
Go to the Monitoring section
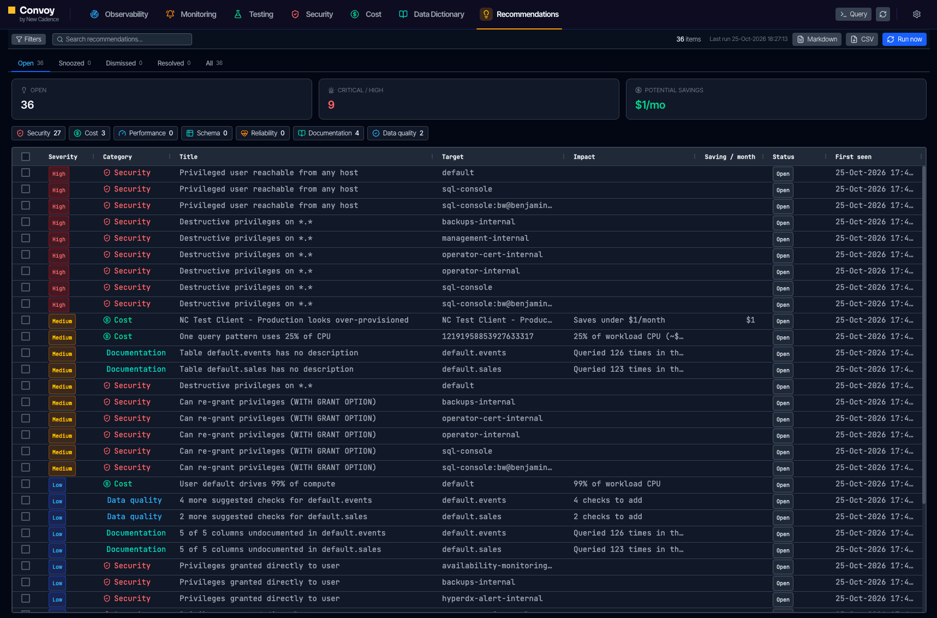191,14
